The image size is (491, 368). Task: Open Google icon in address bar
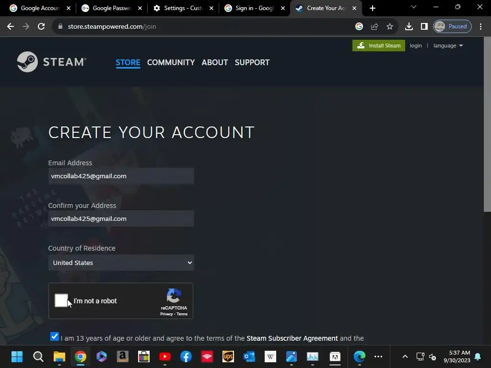click(x=359, y=27)
